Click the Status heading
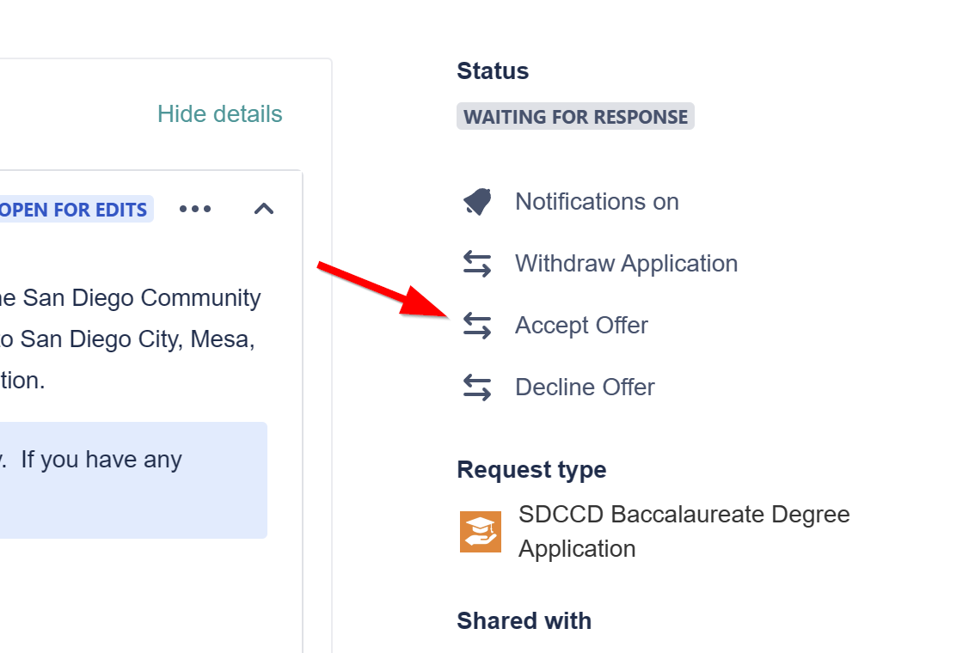This screenshot has width=975, height=653. pyautogui.click(x=493, y=71)
